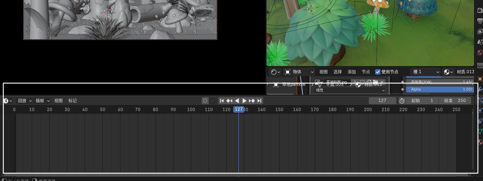
Task: Jump to previous keyframe in timeline
Action: click(229, 101)
